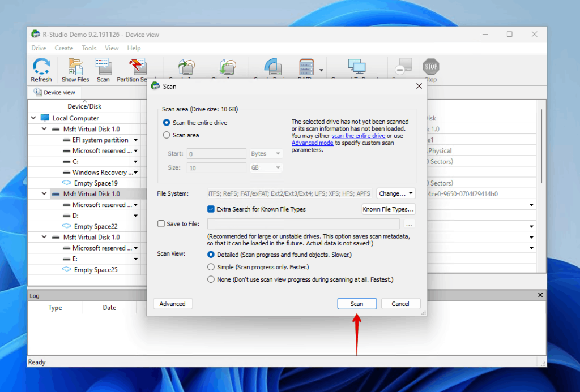Select the Size input field showing 10

pyautogui.click(x=216, y=167)
